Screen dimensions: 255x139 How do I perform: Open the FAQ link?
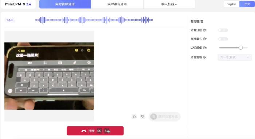pos(9,20)
